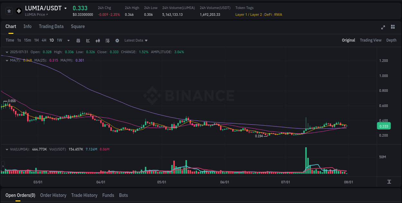Open the Latest Data dropdown
Viewport: 402px width, 203px height.
(136, 40)
